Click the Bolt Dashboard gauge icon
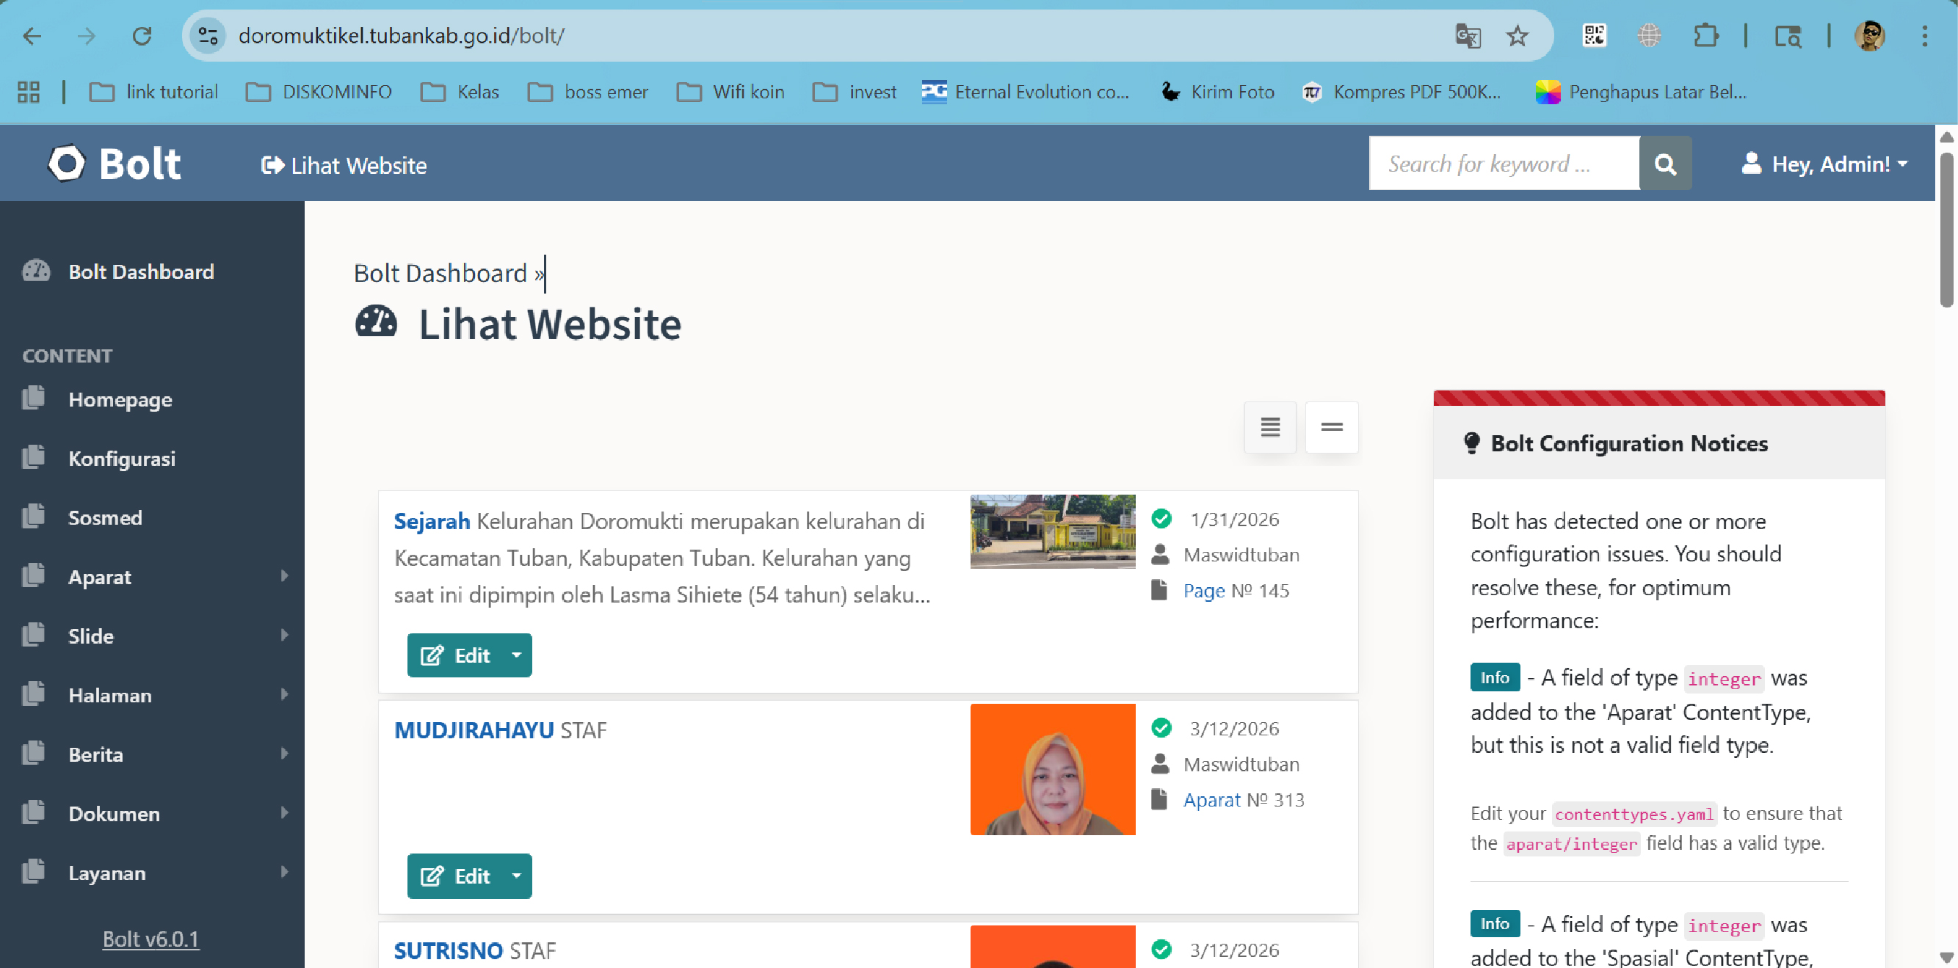The height and width of the screenshot is (968, 1958). coord(36,271)
